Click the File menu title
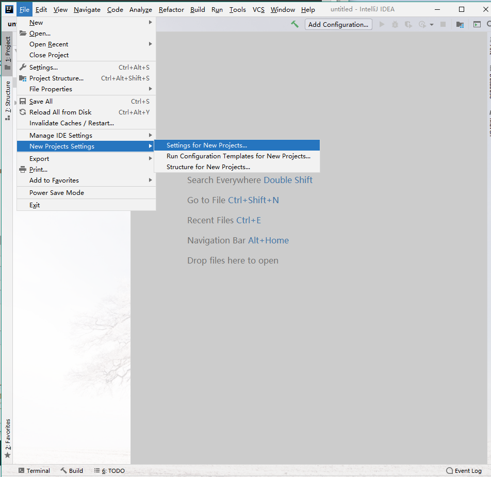Screen dimensions: 491x477 24,10
